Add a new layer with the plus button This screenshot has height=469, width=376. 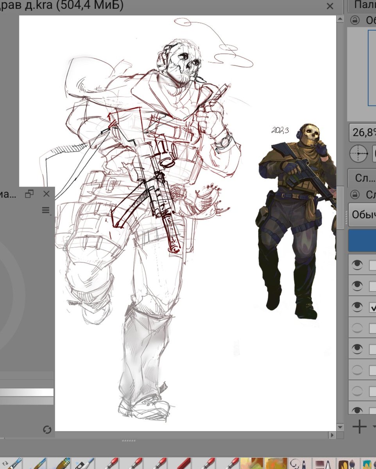359,426
